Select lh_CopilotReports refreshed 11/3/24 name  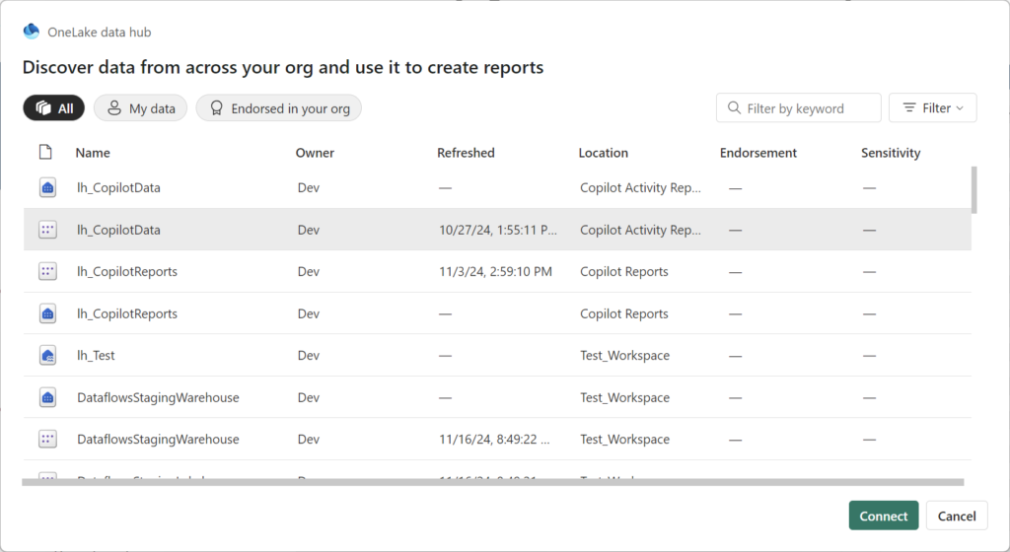pos(127,271)
